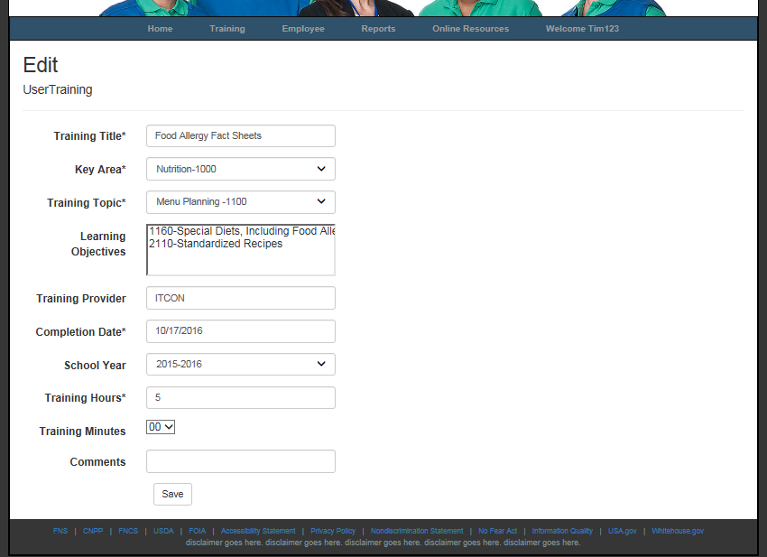The height and width of the screenshot is (557, 767).
Task: Open the FNS footer link
Action: pos(60,531)
